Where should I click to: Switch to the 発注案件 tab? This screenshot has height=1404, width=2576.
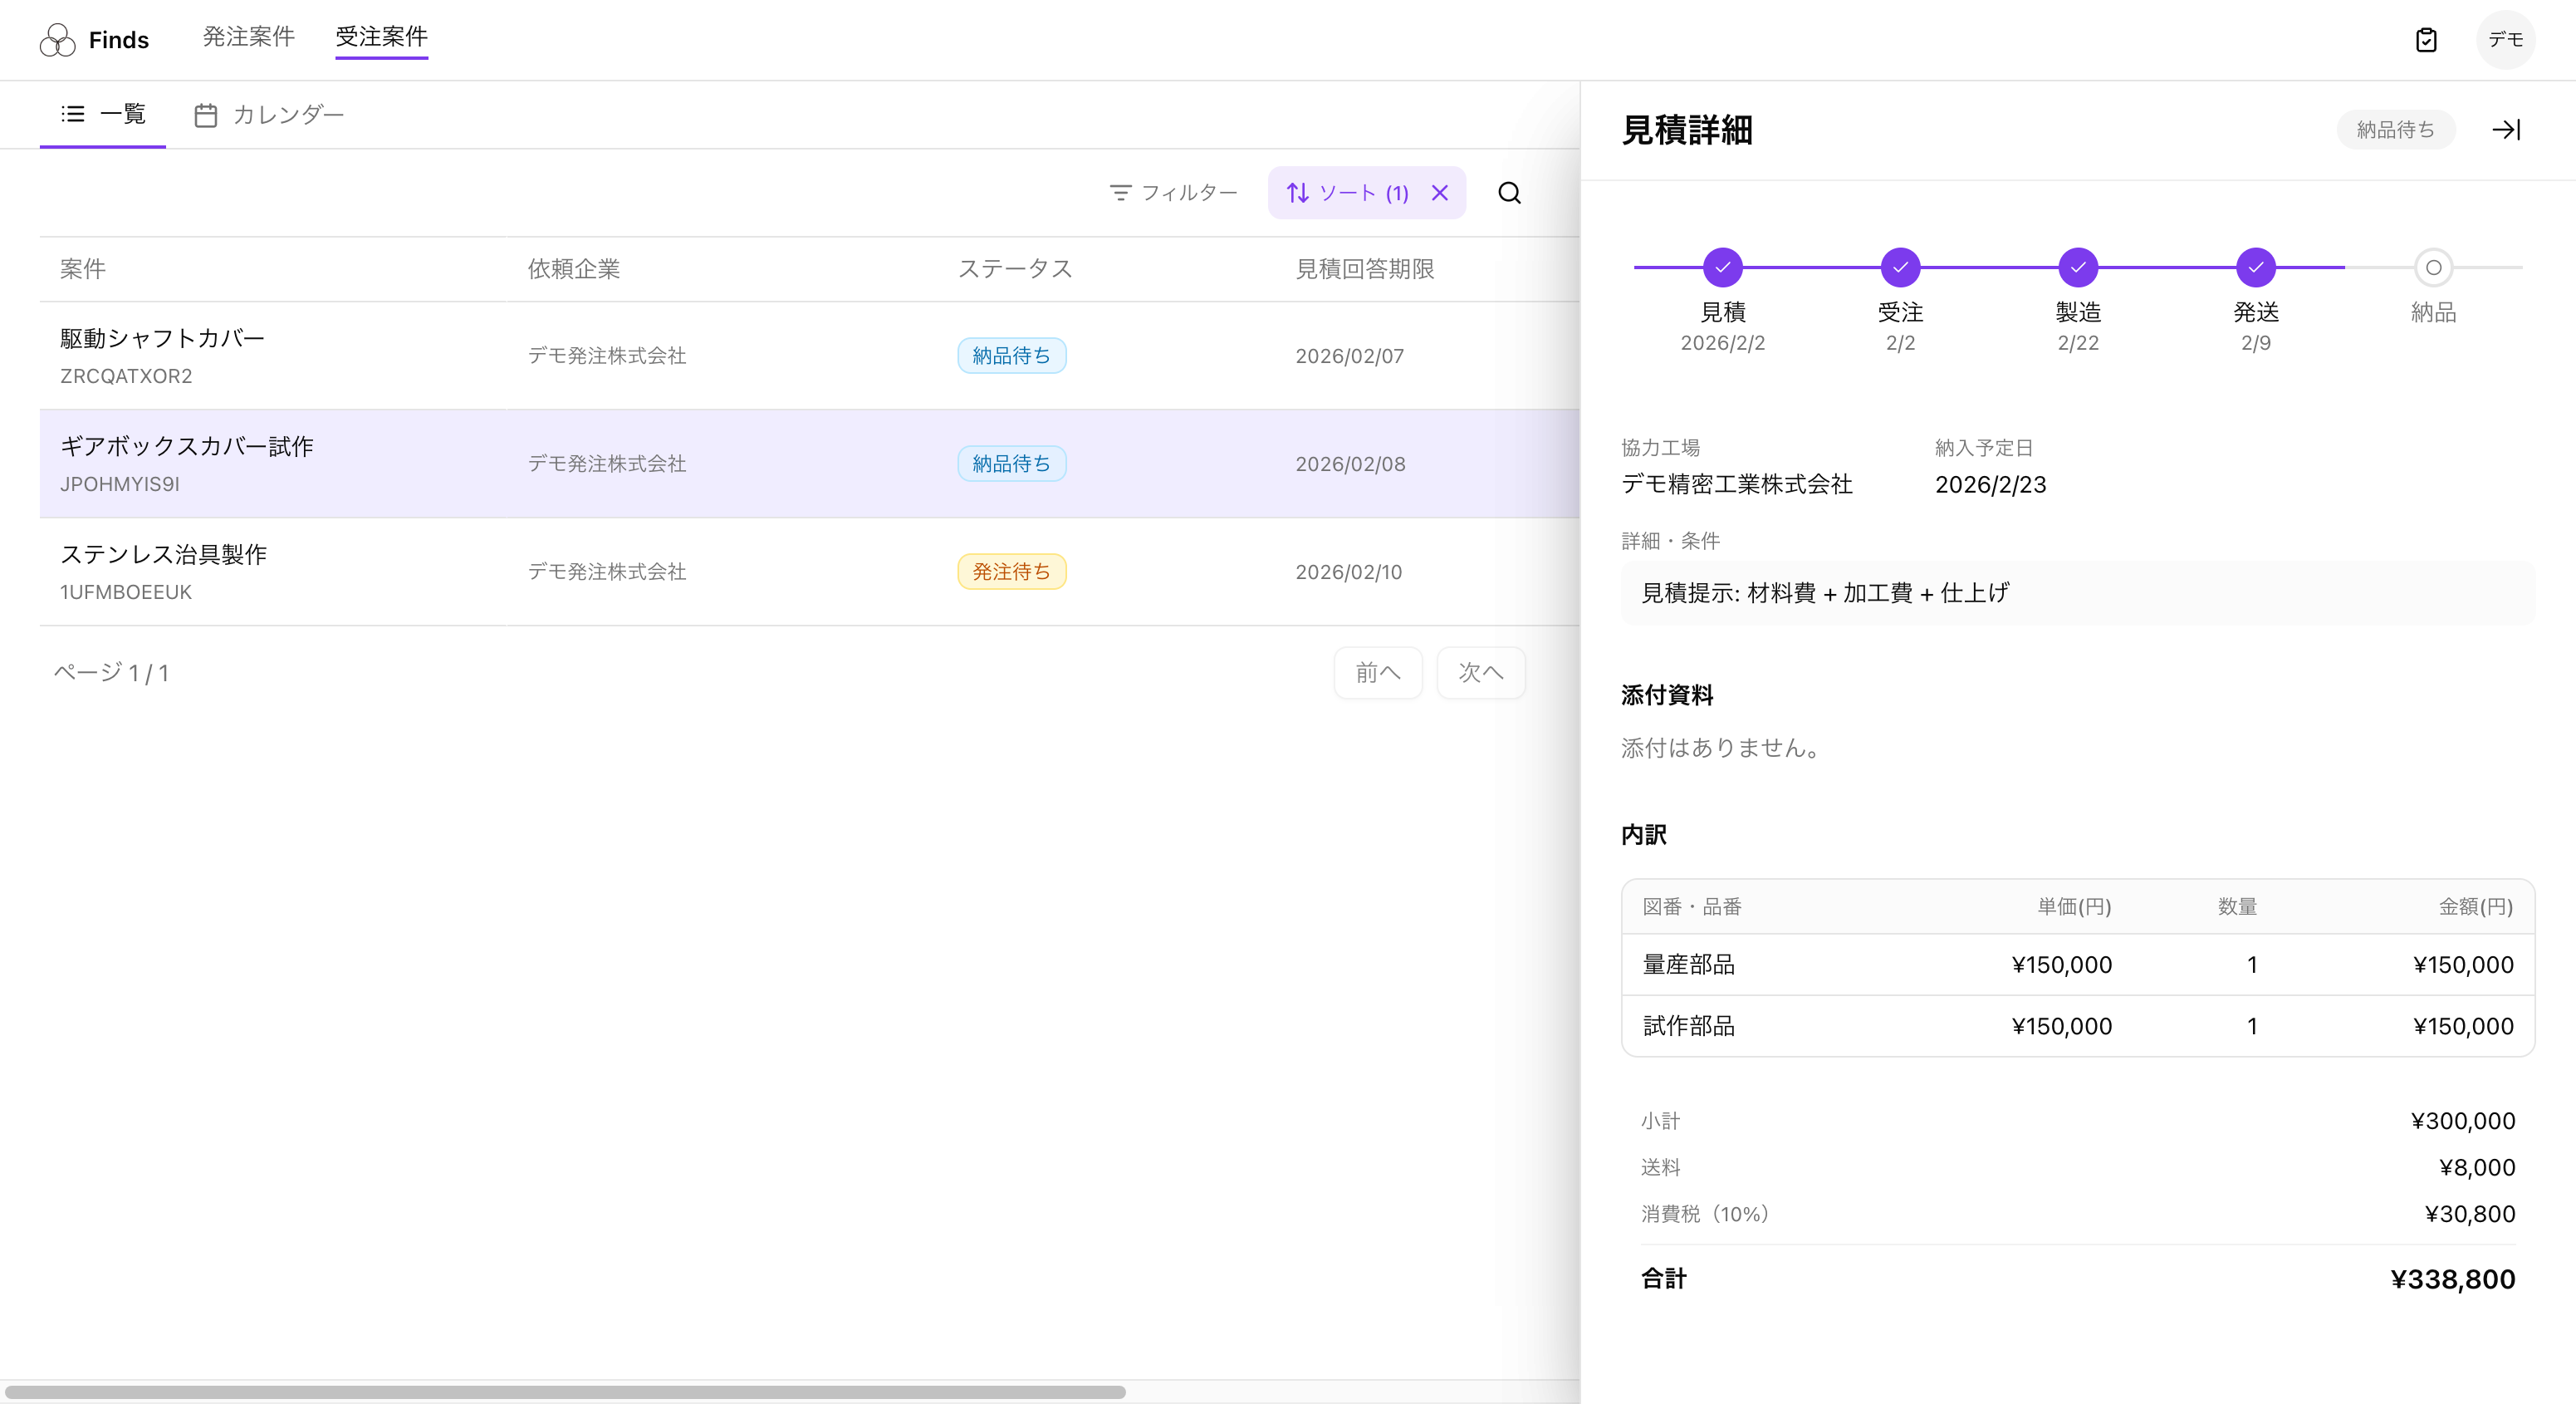[x=247, y=38]
